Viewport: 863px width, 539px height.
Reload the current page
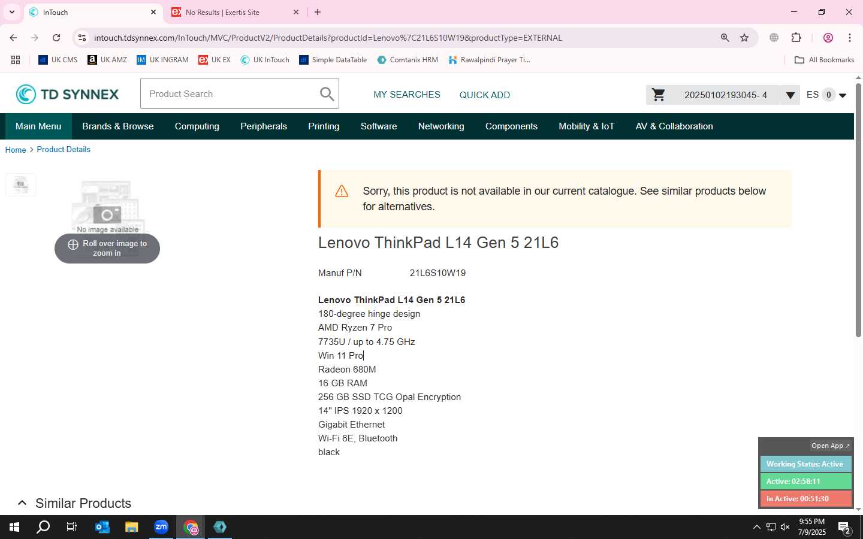(56, 38)
